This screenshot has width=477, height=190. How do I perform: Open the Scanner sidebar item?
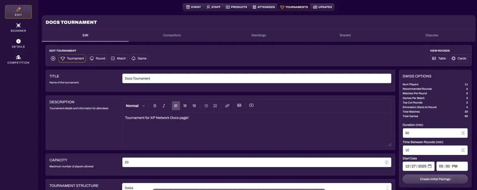pos(18,27)
